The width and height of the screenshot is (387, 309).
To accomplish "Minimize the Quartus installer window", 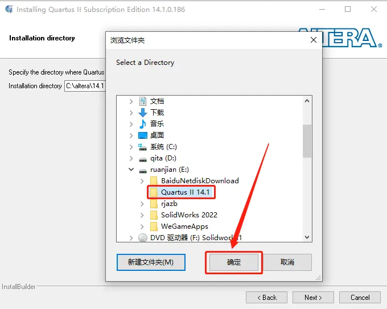I will tap(322, 9).
